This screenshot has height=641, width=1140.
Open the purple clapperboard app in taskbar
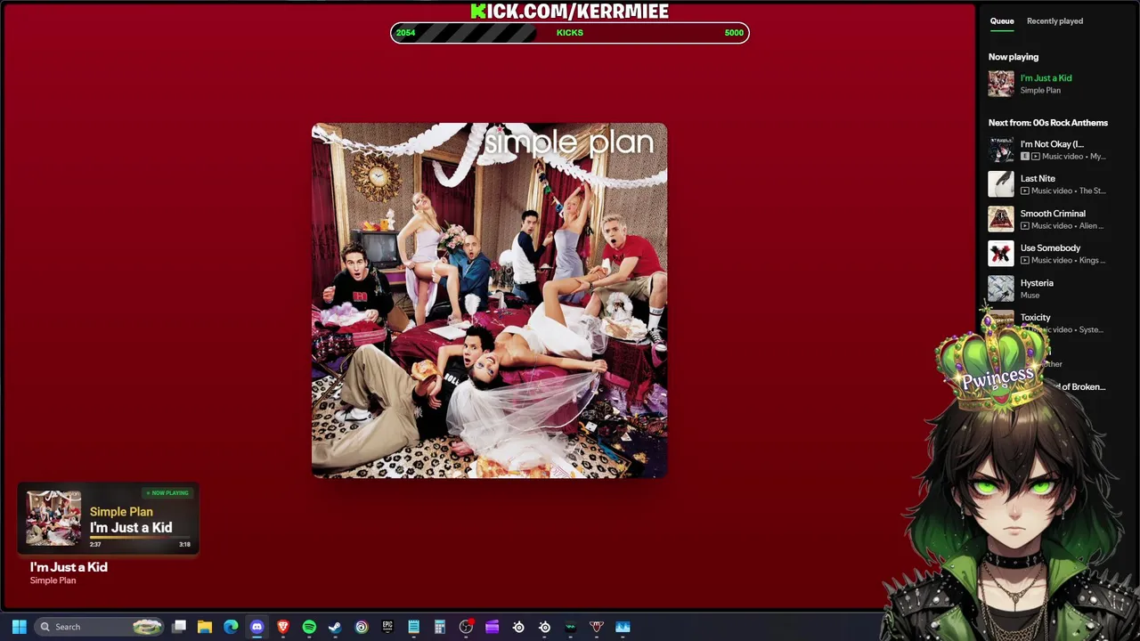[x=492, y=627]
